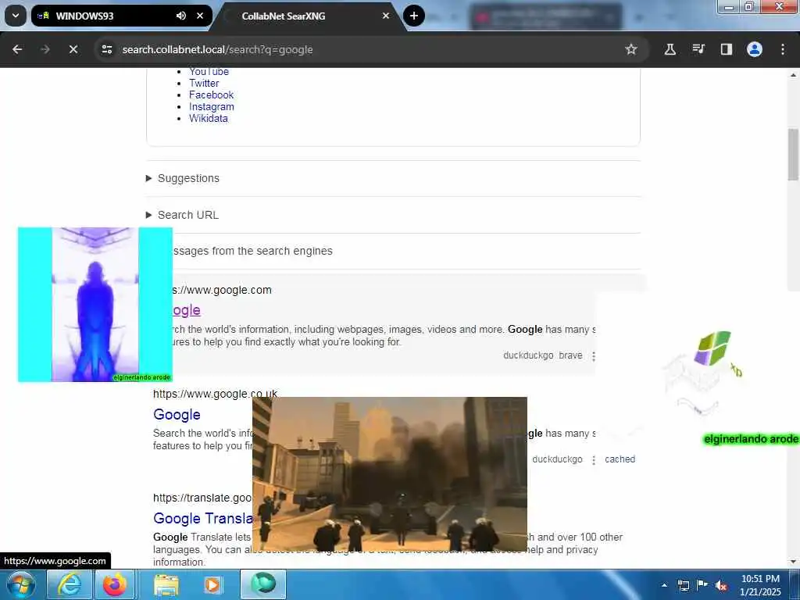Image resolution: width=800 pixels, height=600 pixels.
Task: Open Windows Explorer folder from taskbar
Action: 166,584
